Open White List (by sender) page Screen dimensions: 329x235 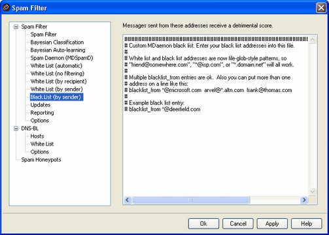pyautogui.click(x=56, y=89)
